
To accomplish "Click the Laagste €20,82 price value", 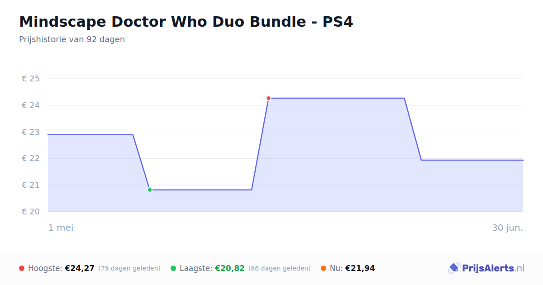I will click(x=230, y=268).
